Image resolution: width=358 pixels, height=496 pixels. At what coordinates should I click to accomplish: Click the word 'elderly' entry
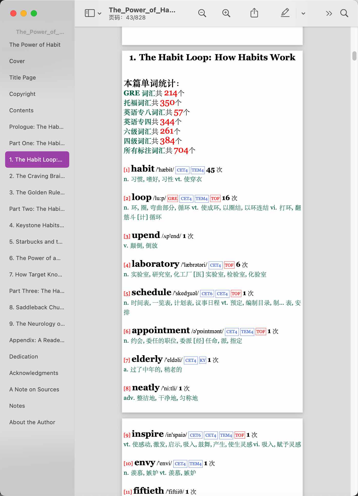click(x=147, y=359)
